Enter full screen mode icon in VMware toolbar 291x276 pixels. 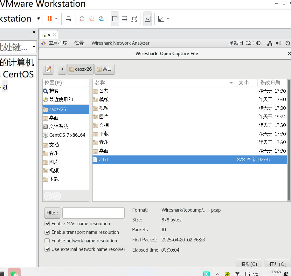(x=134, y=19)
